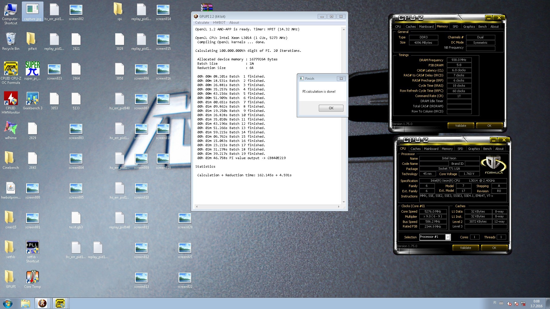Open the Cinebench folder
This screenshot has height=309, width=550.
[x=11, y=160]
